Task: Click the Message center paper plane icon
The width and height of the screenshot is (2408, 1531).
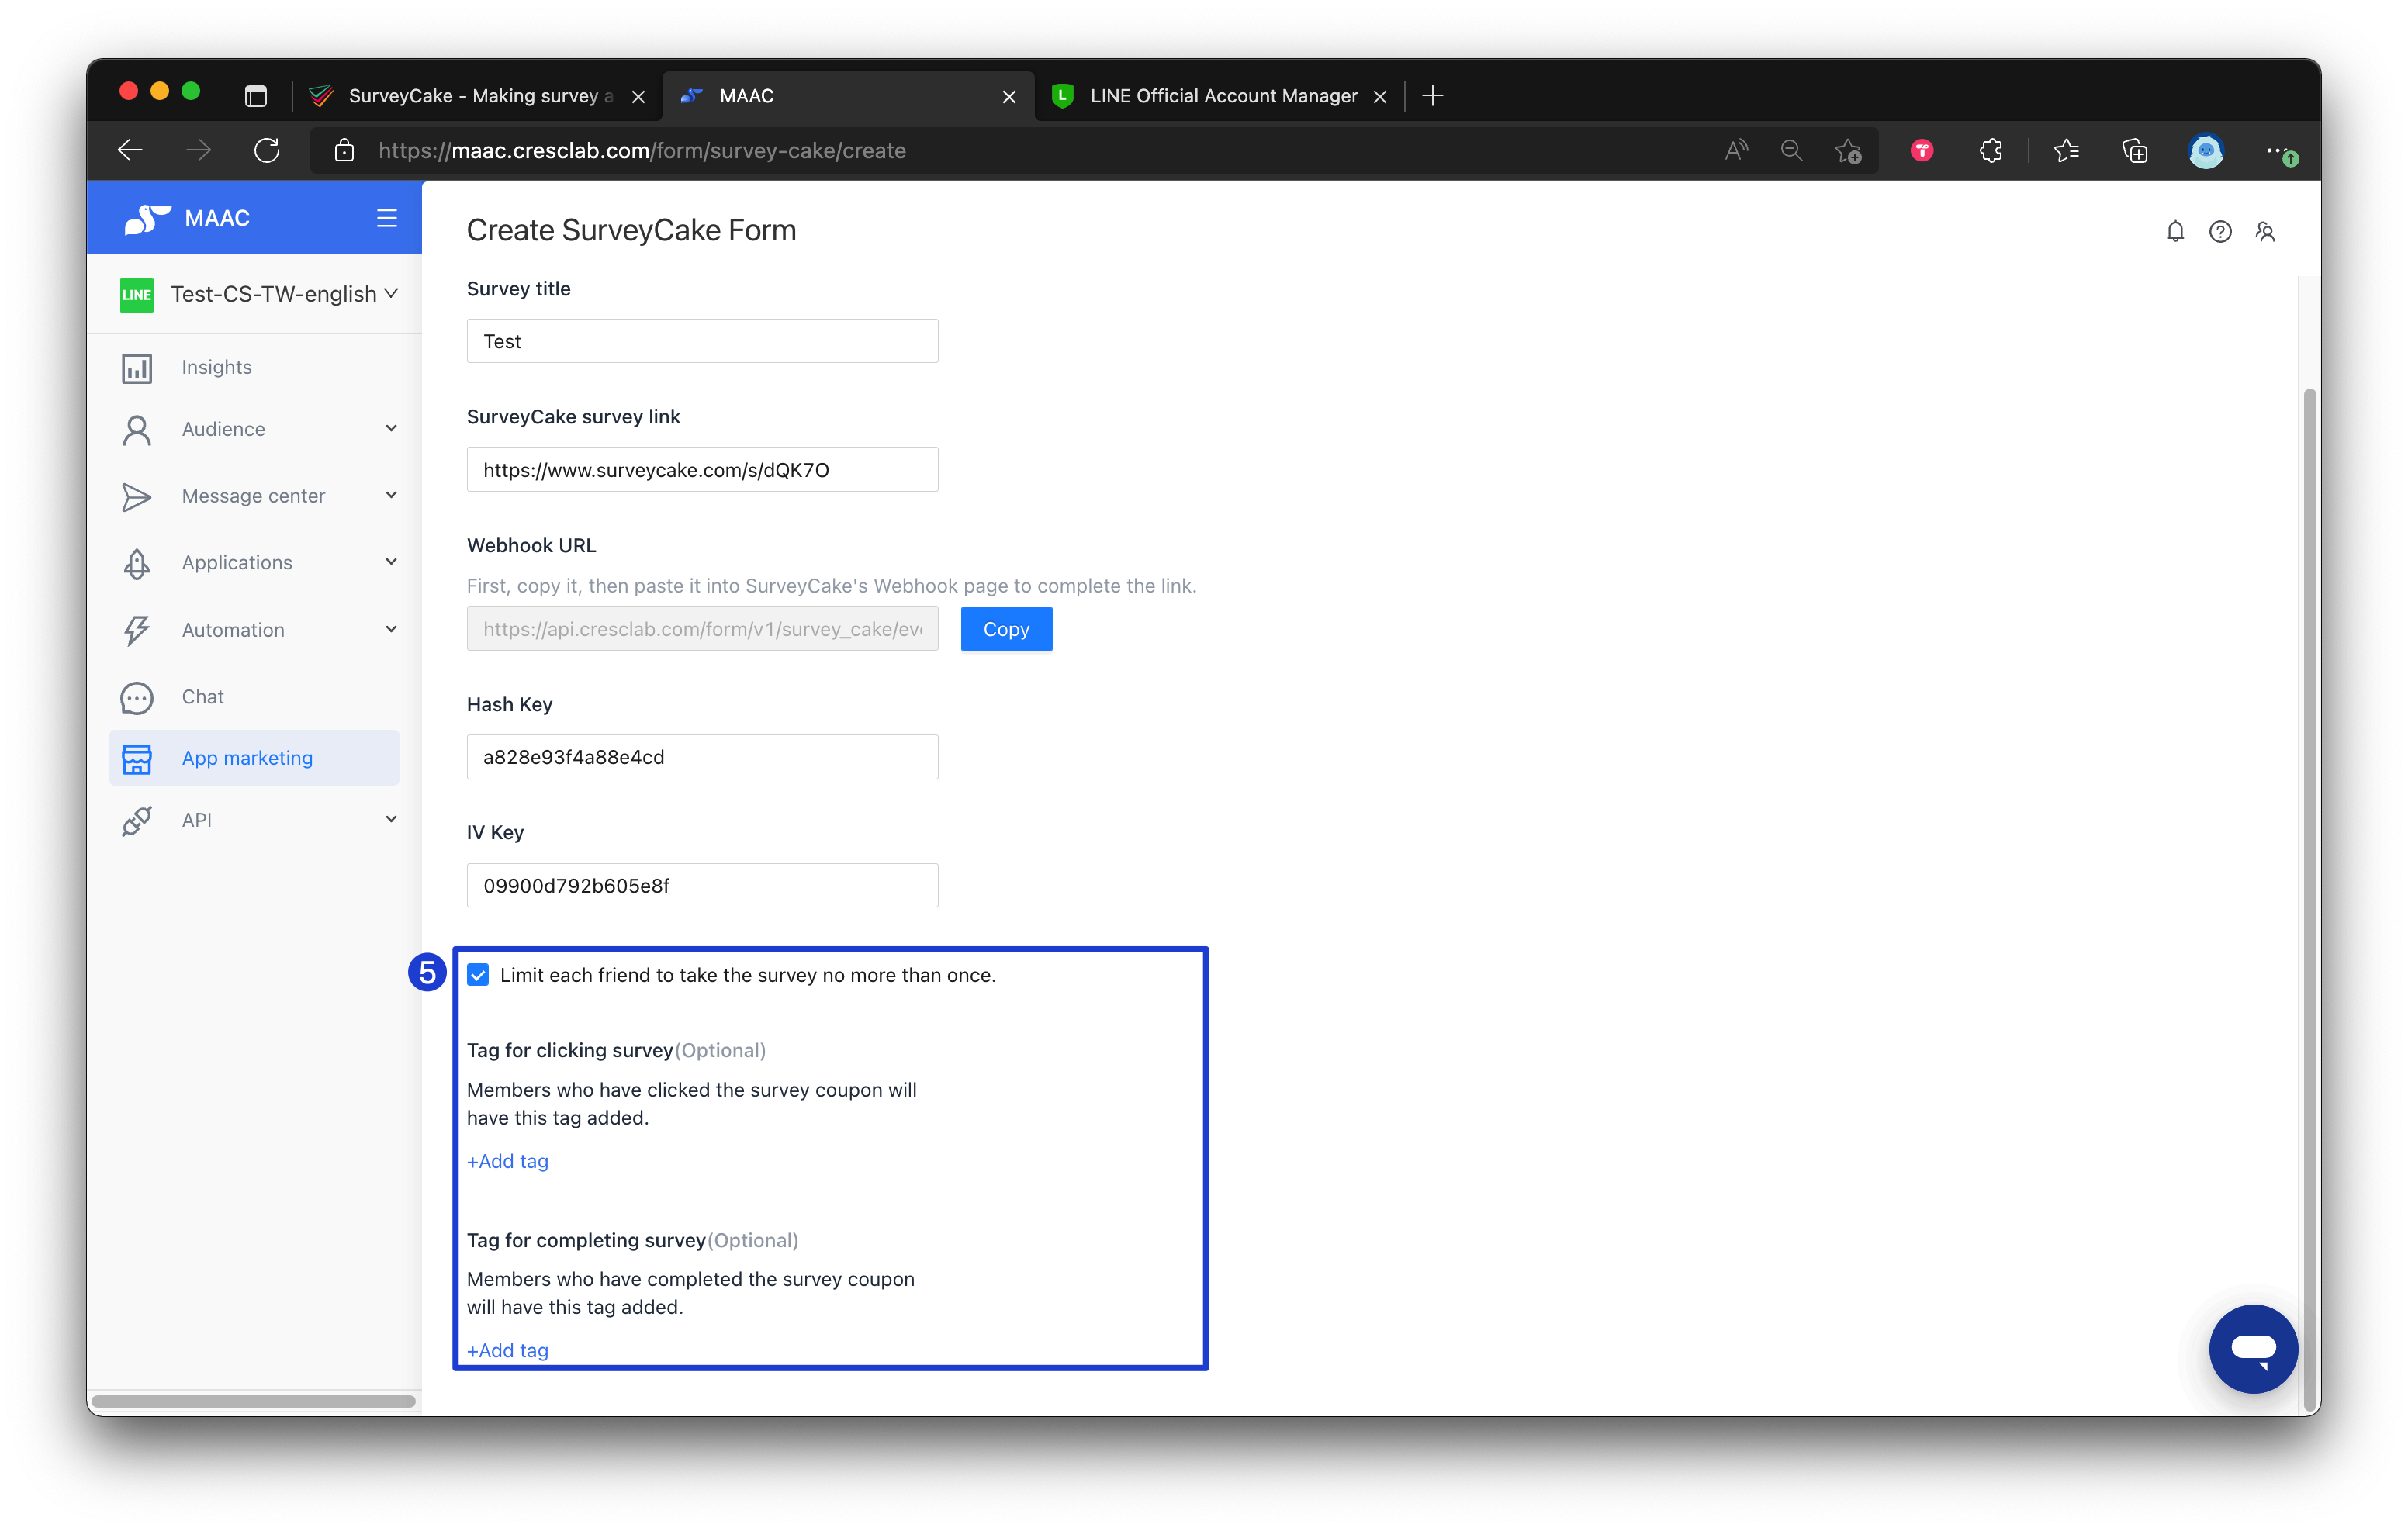Action: (x=137, y=496)
